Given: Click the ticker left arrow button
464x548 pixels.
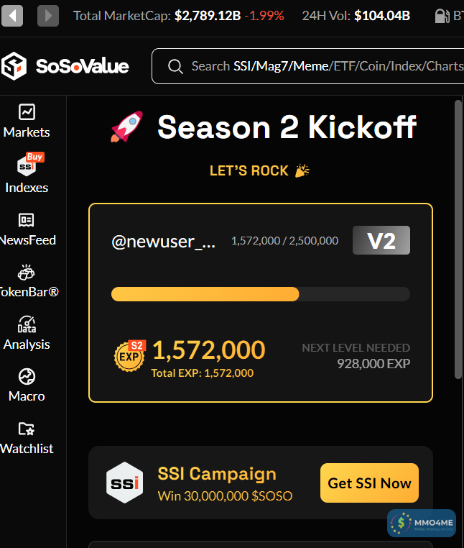Looking at the screenshot, I should click(12, 15).
